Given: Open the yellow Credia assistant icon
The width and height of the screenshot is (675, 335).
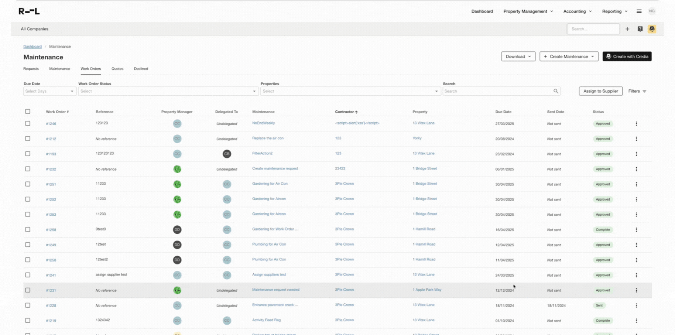Looking at the screenshot, I should (x=652, y=29).
